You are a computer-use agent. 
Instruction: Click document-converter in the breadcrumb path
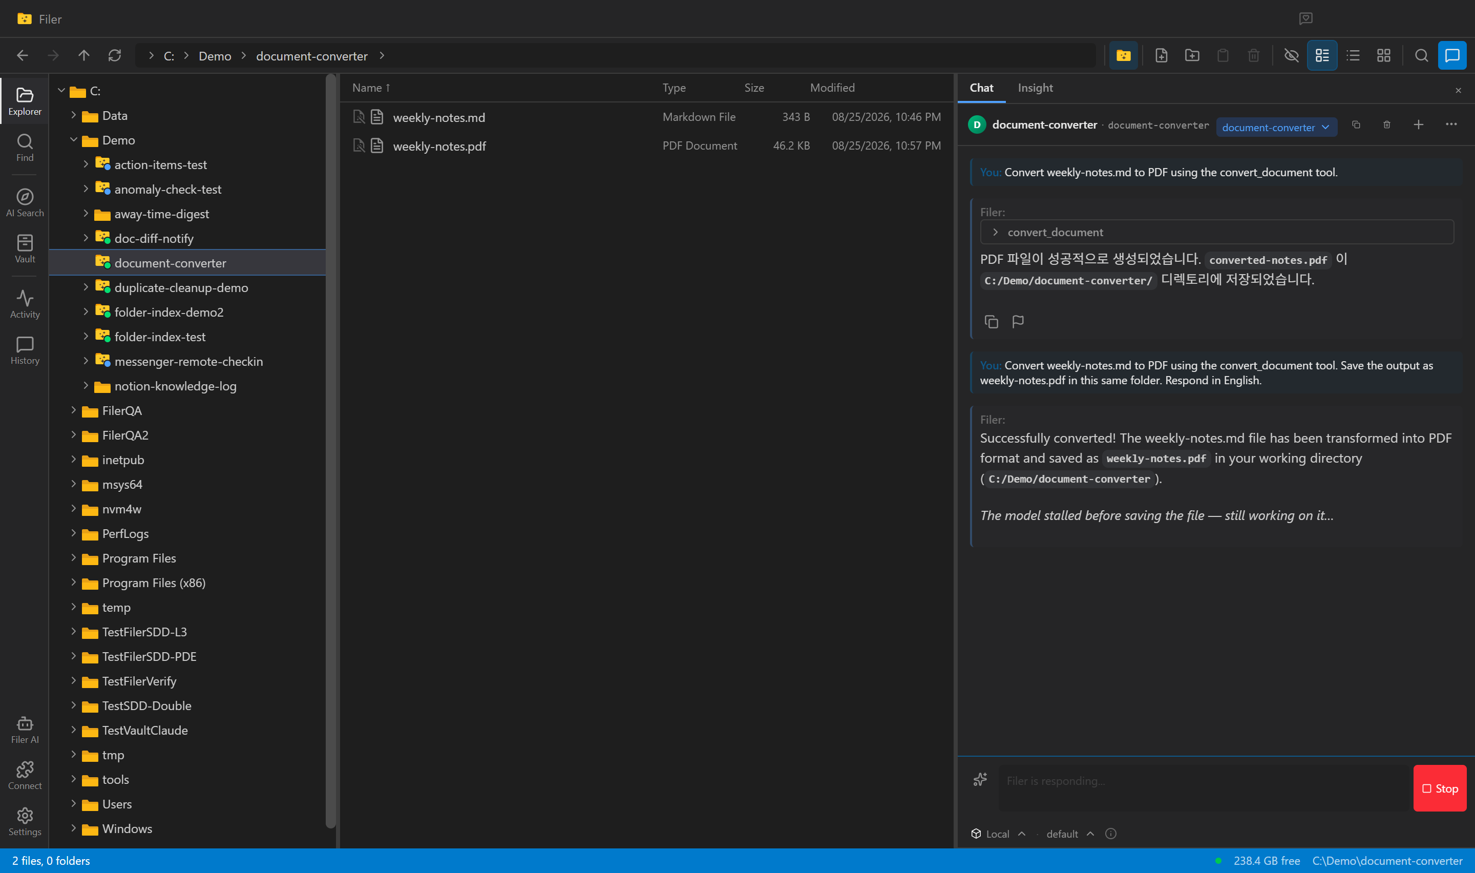click(311, 56)
